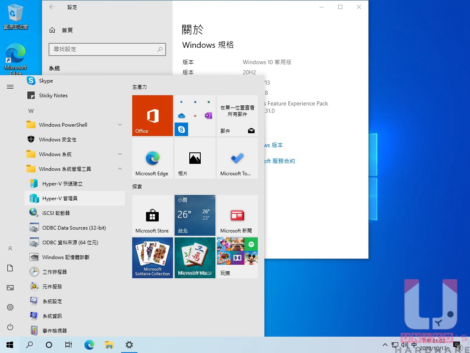Expand the Start menu hamburger navigation
Viewport: 470px width, 353px height.
tap(10, 87)
